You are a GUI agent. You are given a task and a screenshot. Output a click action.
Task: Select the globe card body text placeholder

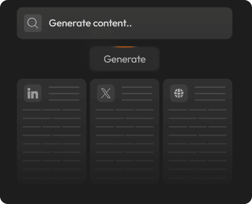[197, 135]
